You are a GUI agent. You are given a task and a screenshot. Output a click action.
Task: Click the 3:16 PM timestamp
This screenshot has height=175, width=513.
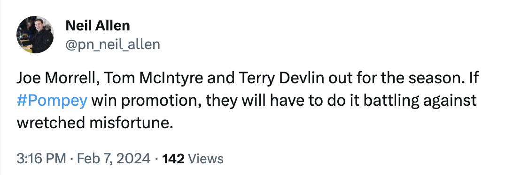click(x=41, y=159)
